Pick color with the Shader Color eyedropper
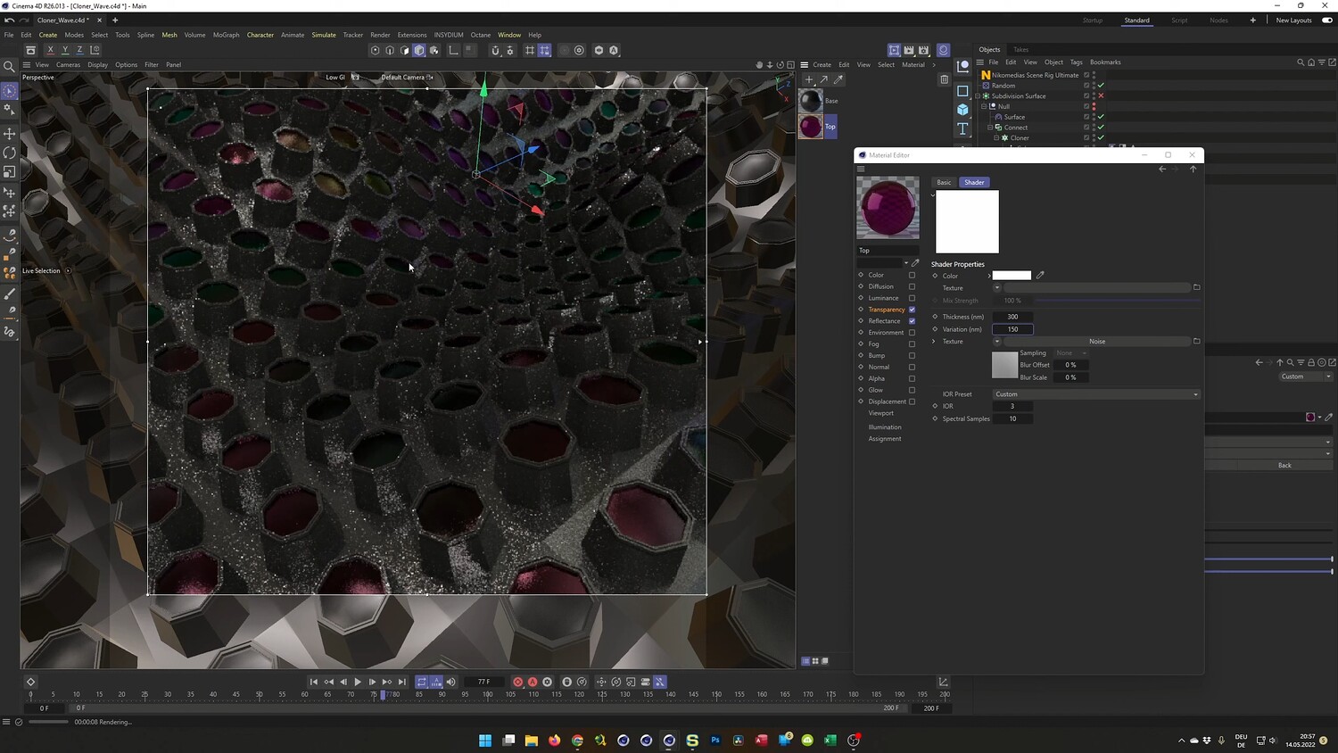The image size is (1338, 753). tap(1040, 275)
